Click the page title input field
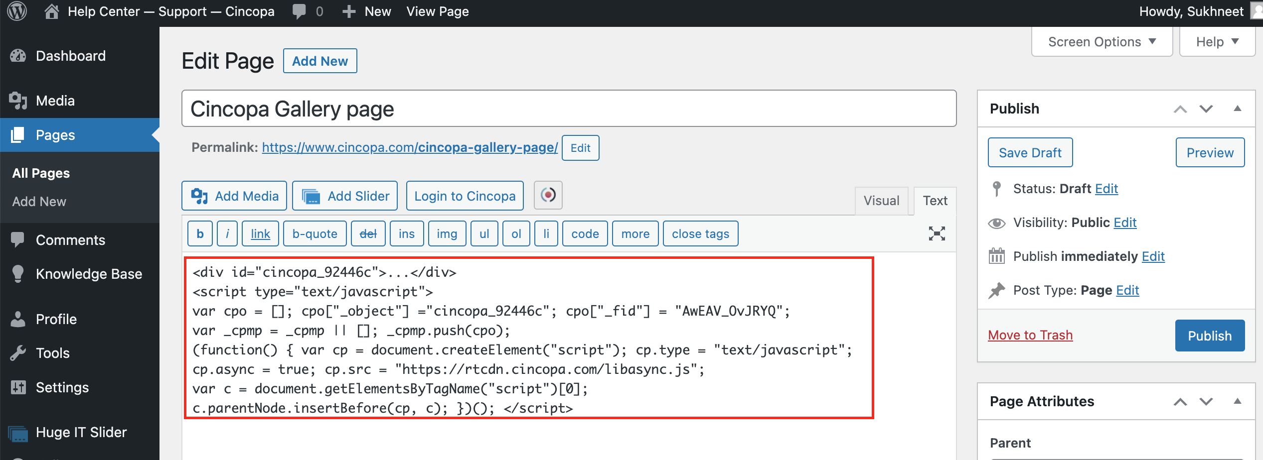 tap(569, 109)
